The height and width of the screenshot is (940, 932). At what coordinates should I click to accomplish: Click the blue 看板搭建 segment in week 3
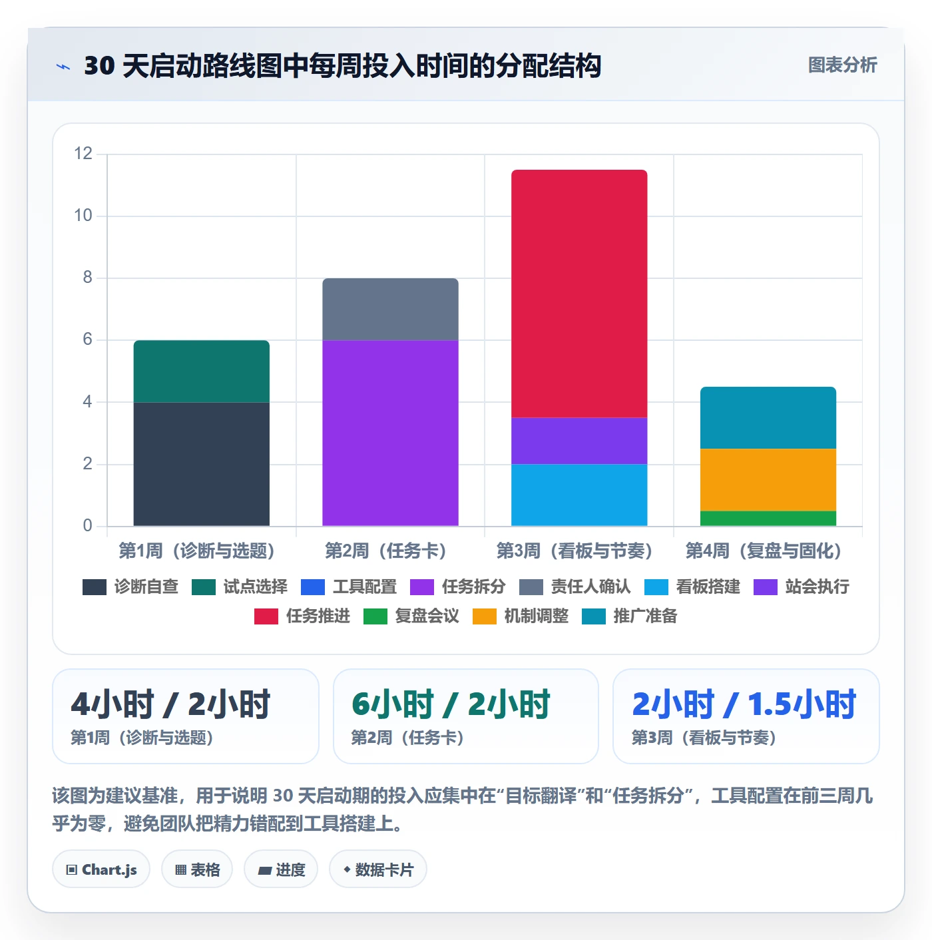(579, 495)
